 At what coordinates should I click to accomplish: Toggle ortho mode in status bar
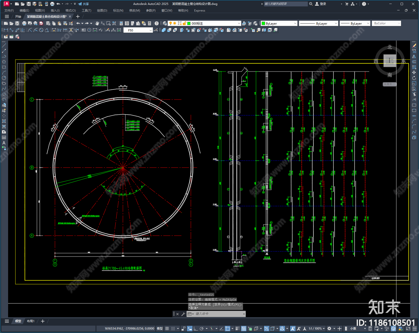pos(195,329)
